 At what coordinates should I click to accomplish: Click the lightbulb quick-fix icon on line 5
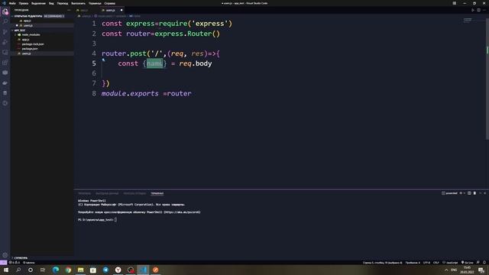[103, 60]
